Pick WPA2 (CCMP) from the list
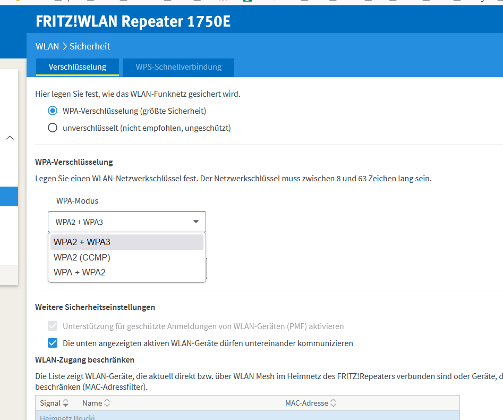Viewport: 503px width, 420px height. click(x=127, y=257)
